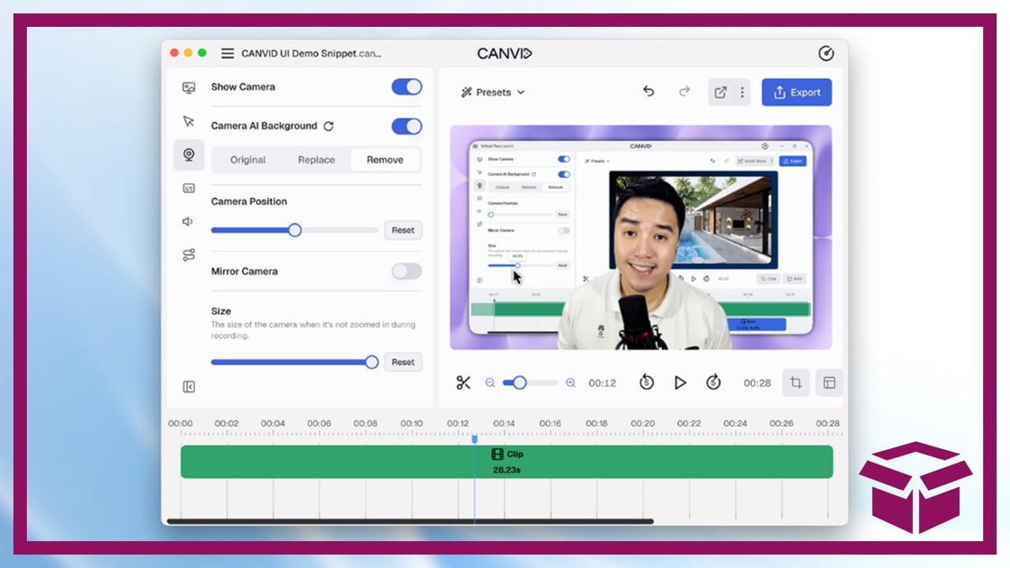Select the webcam camera sidebar icon
This screenshot has width=1010, height=568.
[189, 155]
